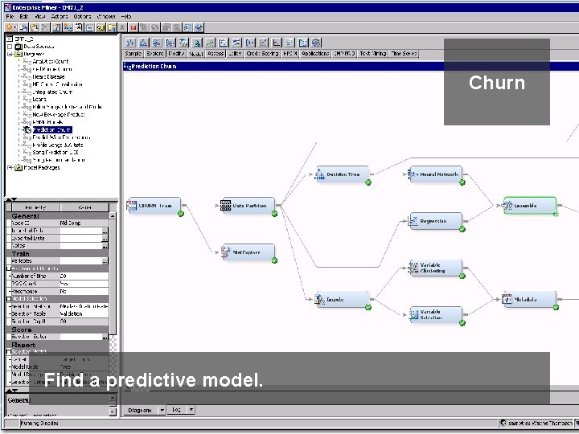Expand the Model Packages folder

coord(10,167)
